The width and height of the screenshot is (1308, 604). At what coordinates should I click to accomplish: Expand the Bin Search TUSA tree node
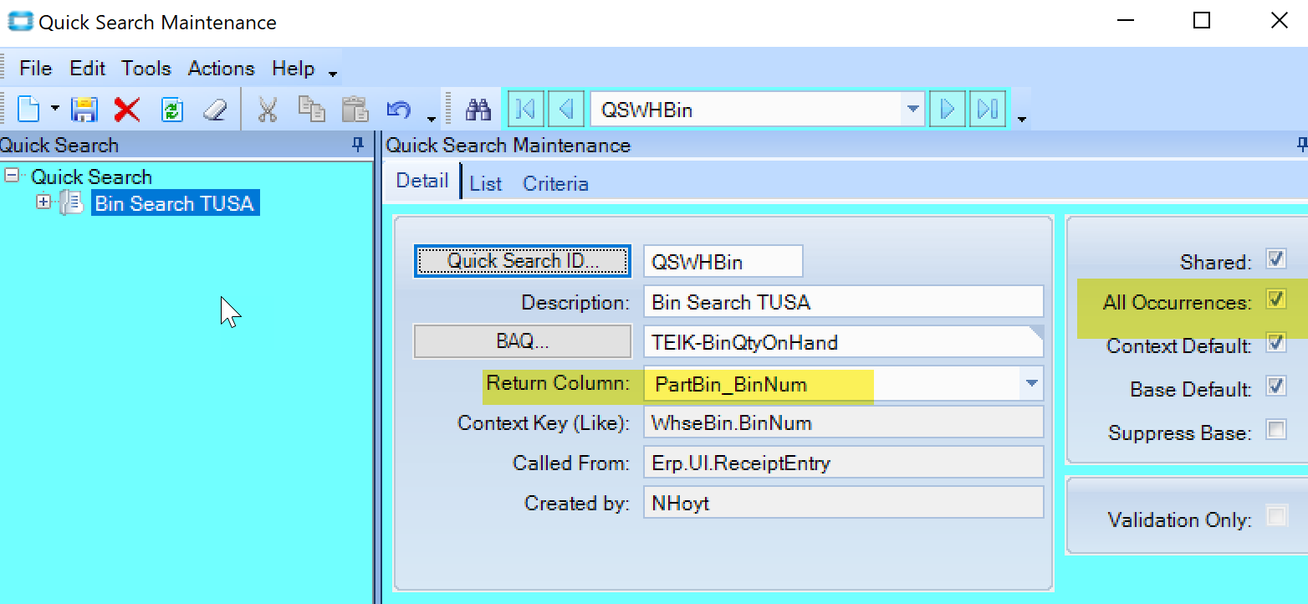point(43,202)
